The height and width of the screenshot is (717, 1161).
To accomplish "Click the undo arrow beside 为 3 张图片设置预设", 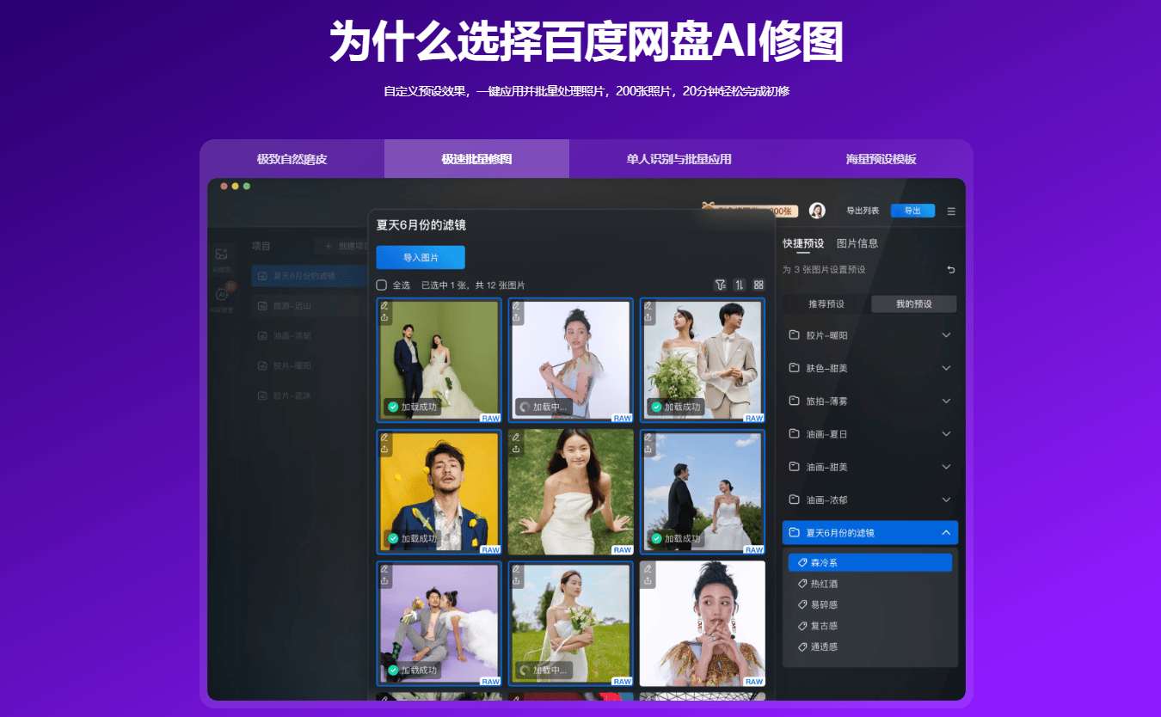I will click(x=951, y=270).
